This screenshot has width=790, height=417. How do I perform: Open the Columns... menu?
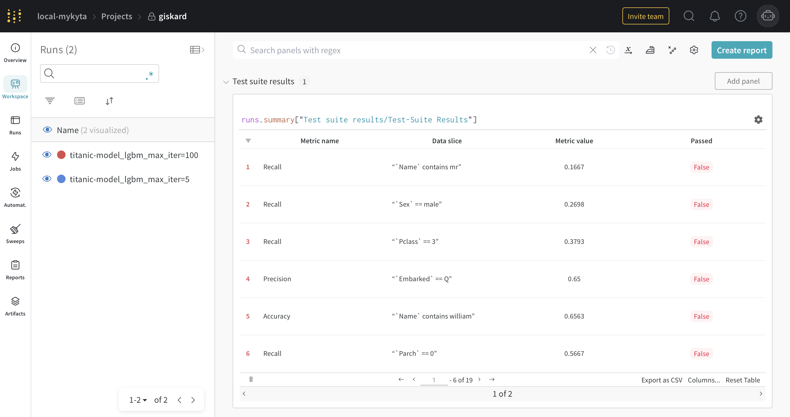704,380
